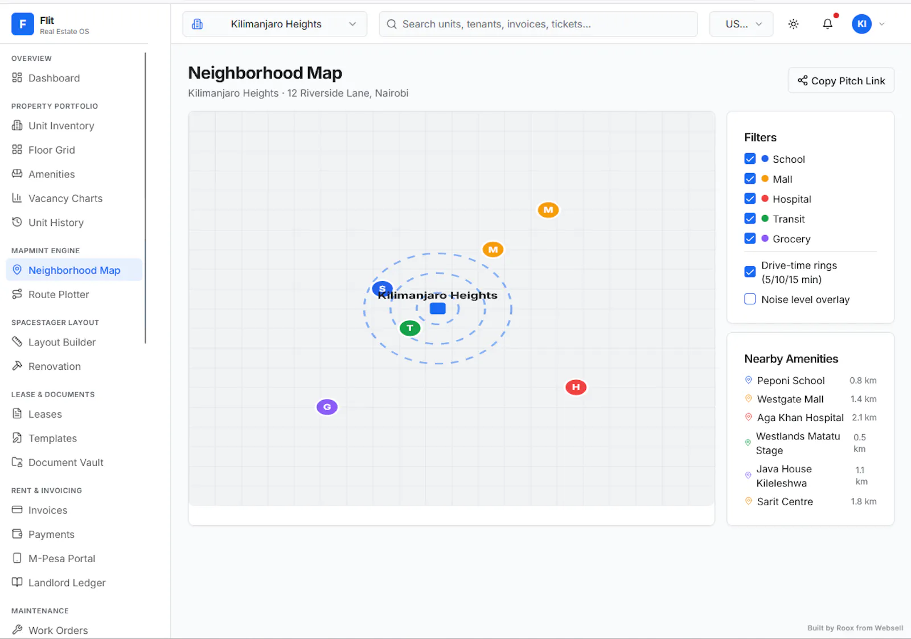Image resolution: width=911 pixels, height=639 pixels.
Task: Select Peponi School amenity entry
Action: tap(810, 380)
